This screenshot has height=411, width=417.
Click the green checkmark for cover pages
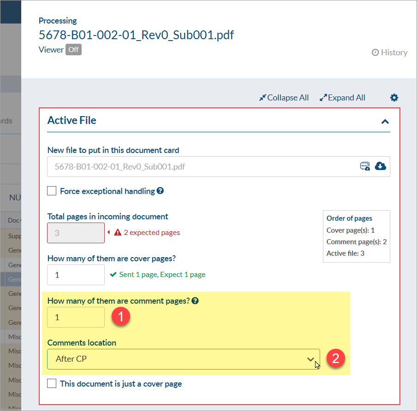[113, 274]
